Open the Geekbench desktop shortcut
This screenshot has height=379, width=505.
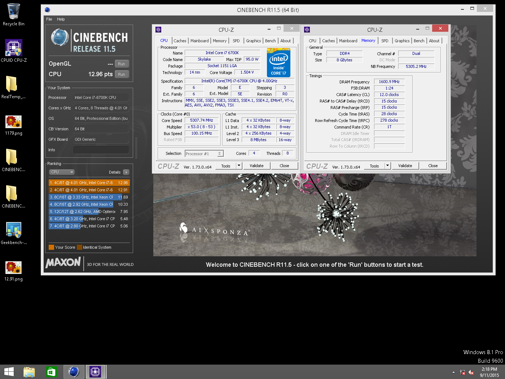tap(14, 233)
